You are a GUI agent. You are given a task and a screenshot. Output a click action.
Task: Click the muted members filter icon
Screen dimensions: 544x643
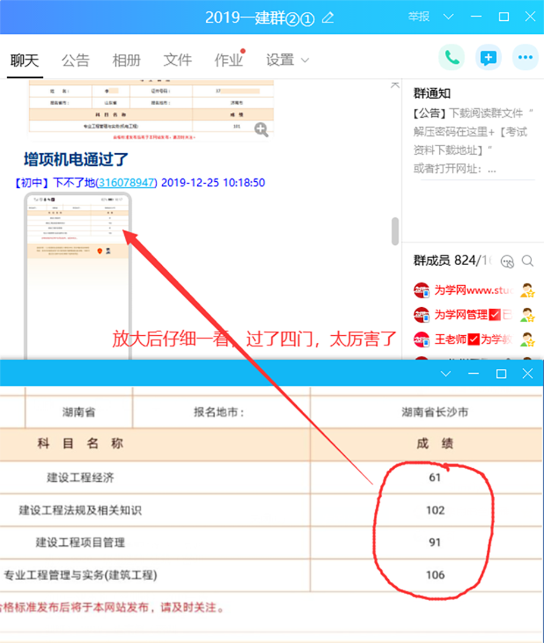coord(507,260)
